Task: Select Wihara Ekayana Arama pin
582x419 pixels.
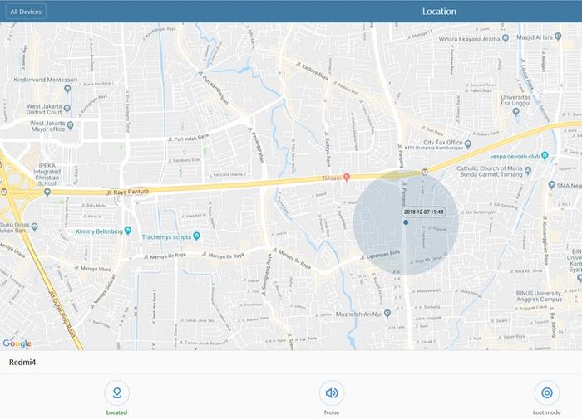Action: coord(506,38)
